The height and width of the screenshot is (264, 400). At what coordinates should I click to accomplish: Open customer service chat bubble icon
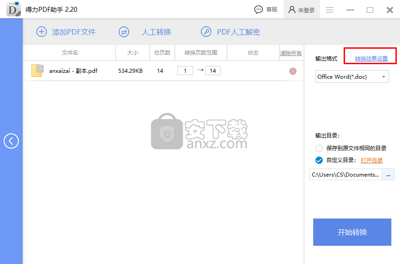tap(259, 10)
